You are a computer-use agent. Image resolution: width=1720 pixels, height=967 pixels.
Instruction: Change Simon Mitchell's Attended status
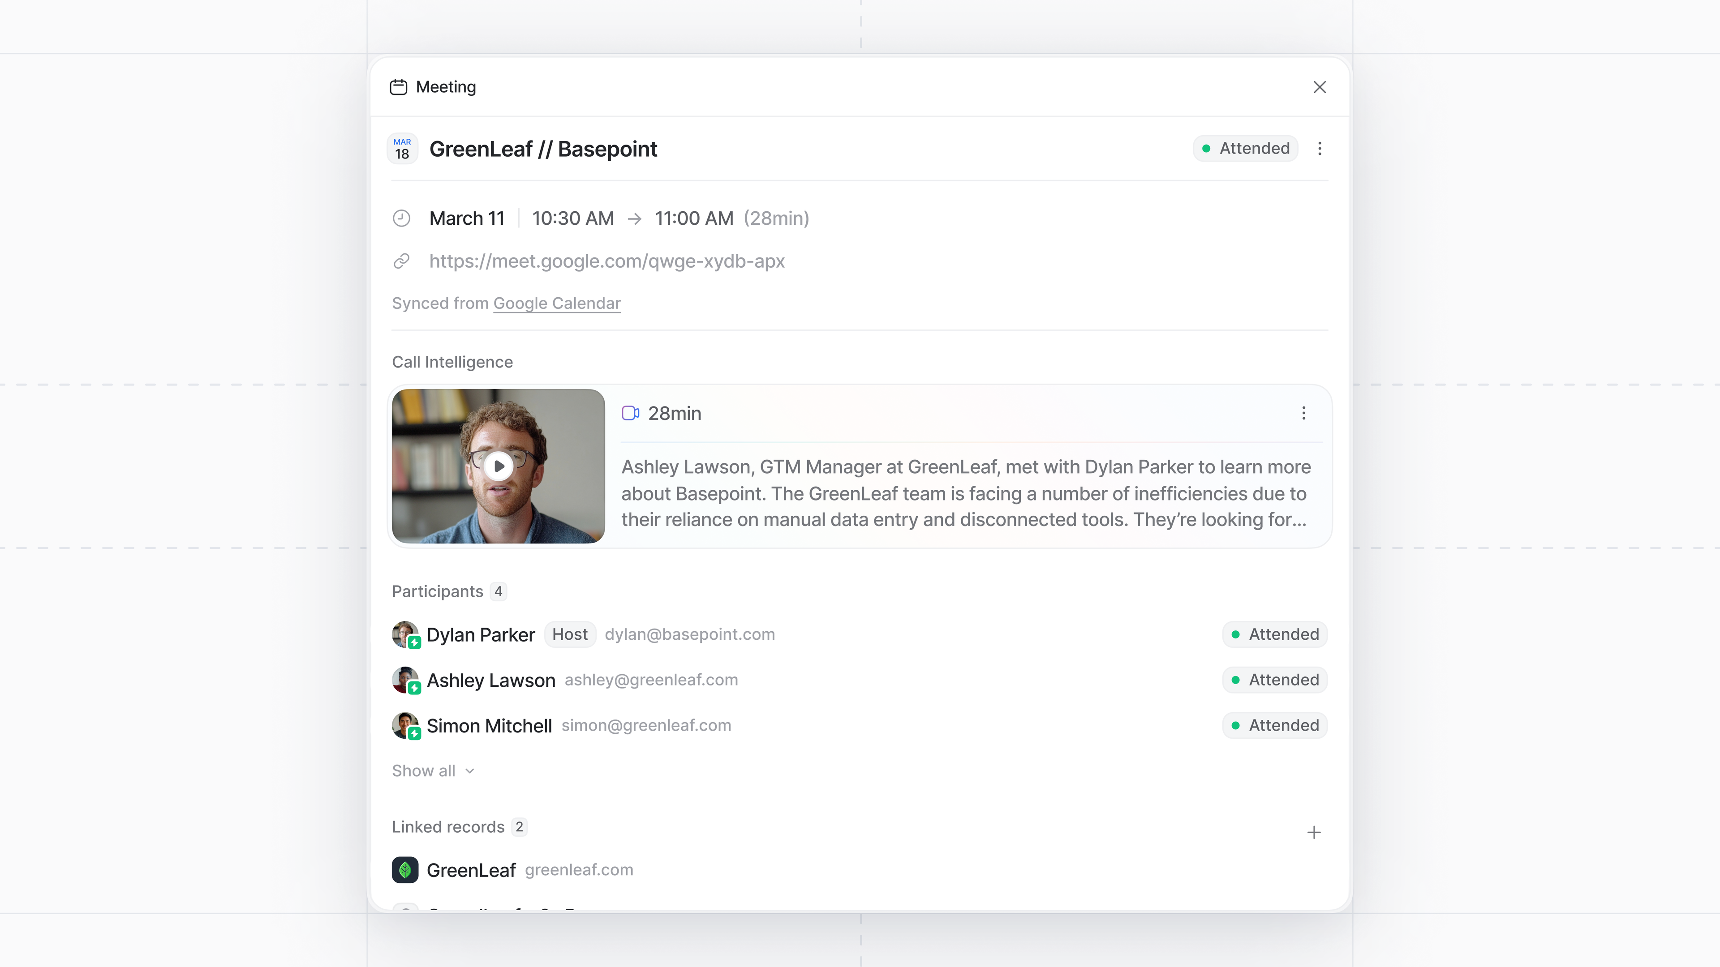tap(1275, 725)
